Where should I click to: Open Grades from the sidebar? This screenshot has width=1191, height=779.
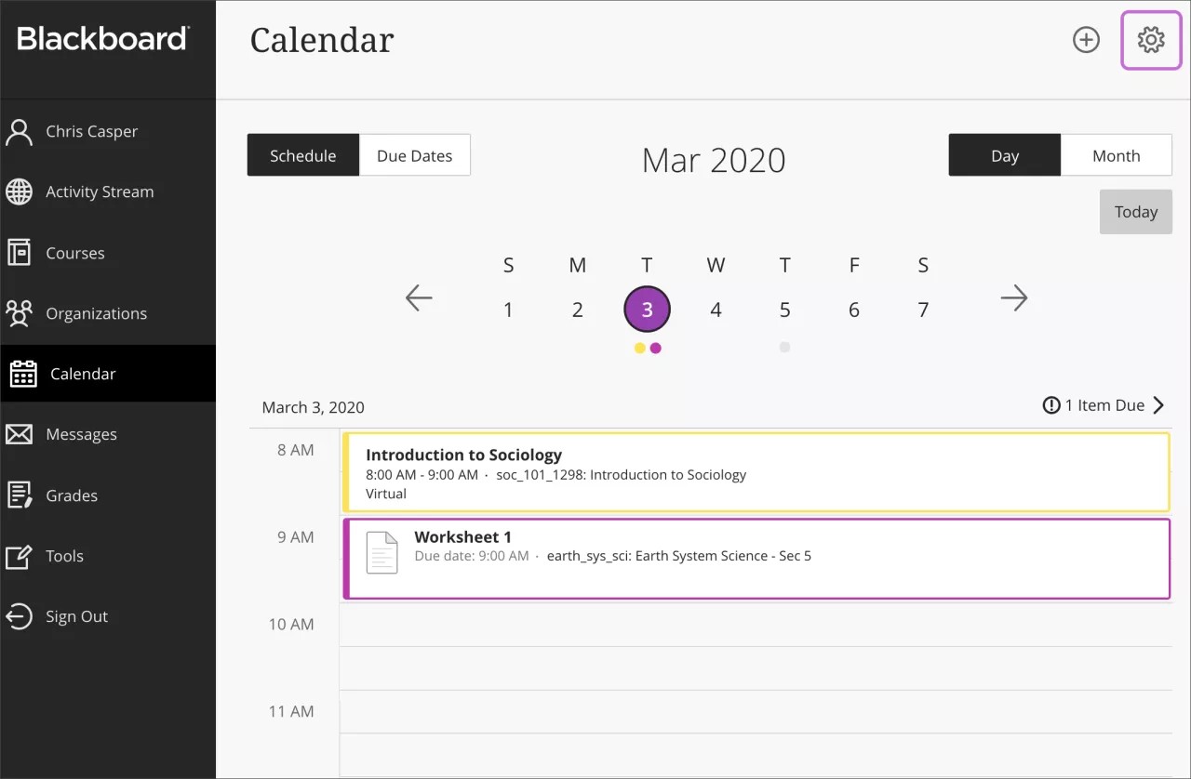72,495
